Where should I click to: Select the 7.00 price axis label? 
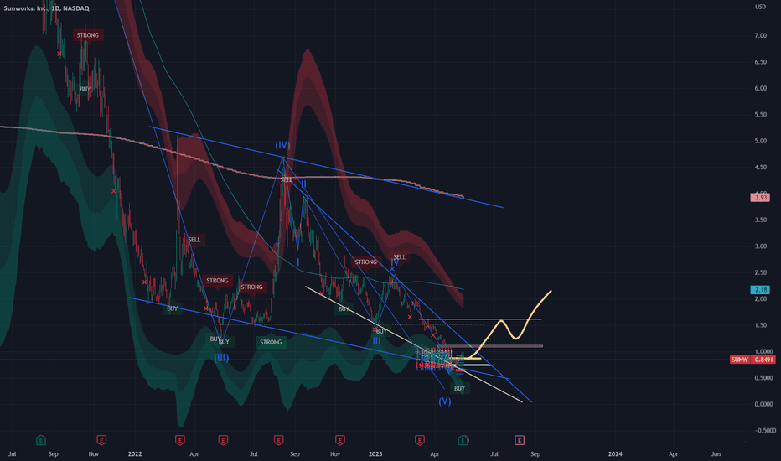[x=761, y=36]
